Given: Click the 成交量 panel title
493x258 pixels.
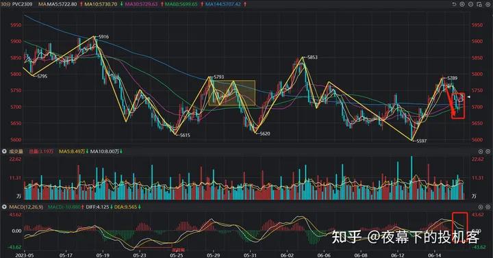Looking at the screenshot, I should pos(16,151).
